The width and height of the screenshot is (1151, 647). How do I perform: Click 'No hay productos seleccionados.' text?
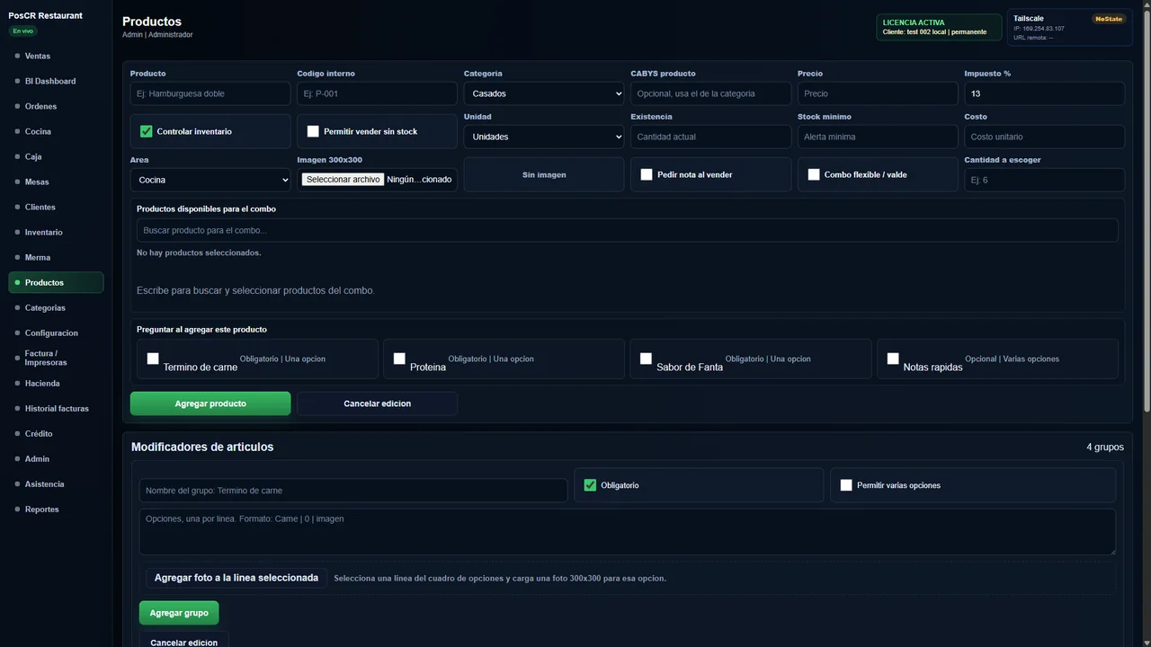[199, 253]
